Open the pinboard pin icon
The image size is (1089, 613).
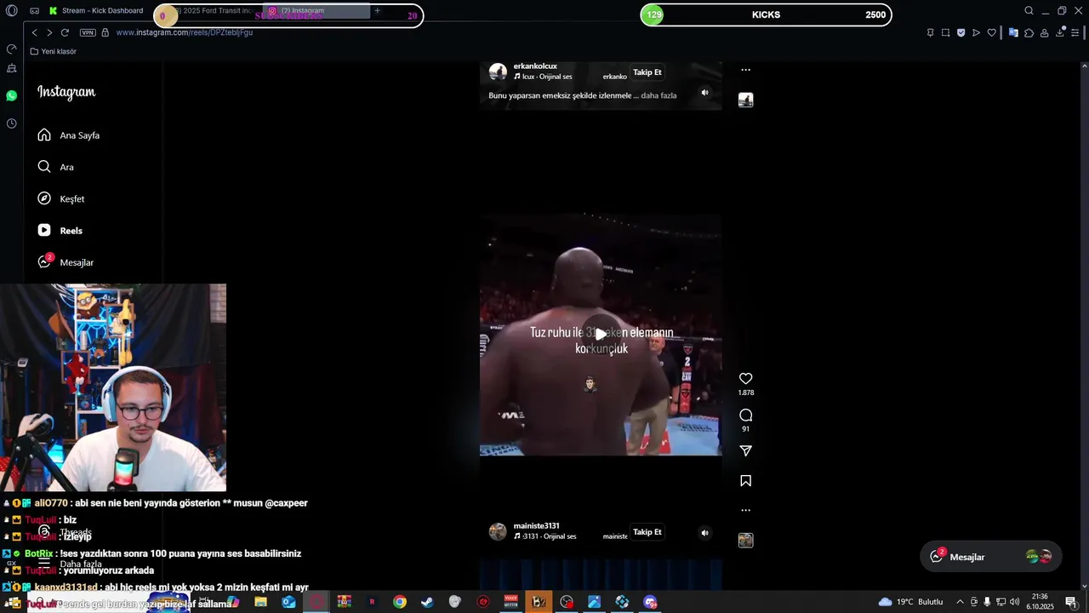(930, 32)
